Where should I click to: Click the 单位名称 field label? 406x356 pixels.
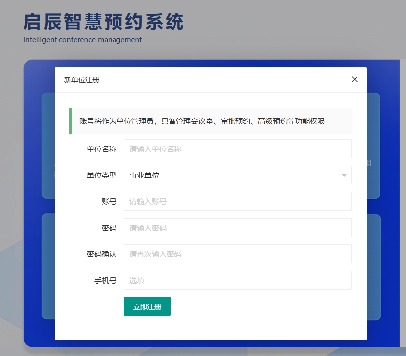[x=101, y=149]
